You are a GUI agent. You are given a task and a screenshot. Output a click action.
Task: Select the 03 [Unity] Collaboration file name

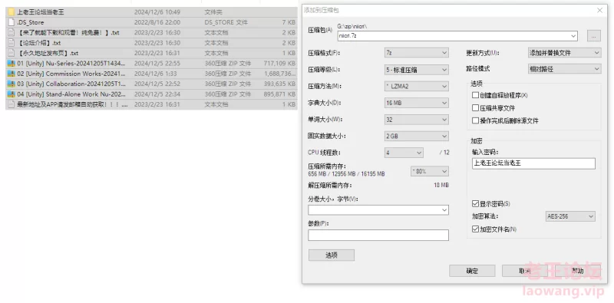71,84
